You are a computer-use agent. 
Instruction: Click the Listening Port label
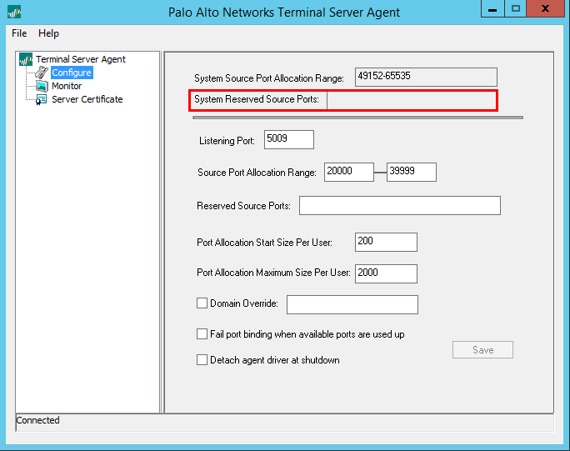[227, 141]
